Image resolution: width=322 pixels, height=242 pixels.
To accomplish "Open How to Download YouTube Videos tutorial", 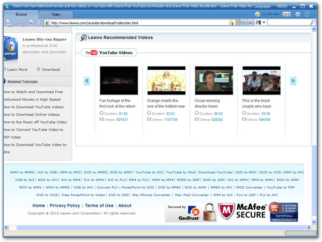I will (x=33, y=107).
